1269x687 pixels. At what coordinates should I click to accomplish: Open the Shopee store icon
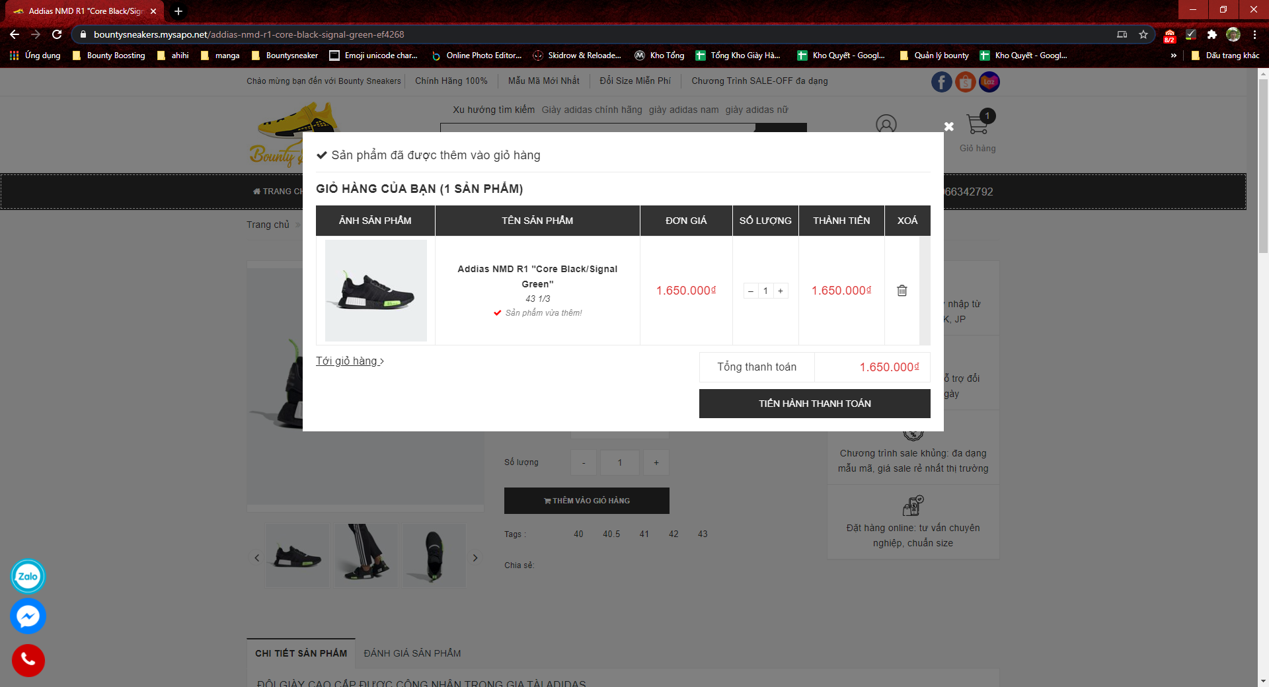(966, 82)
